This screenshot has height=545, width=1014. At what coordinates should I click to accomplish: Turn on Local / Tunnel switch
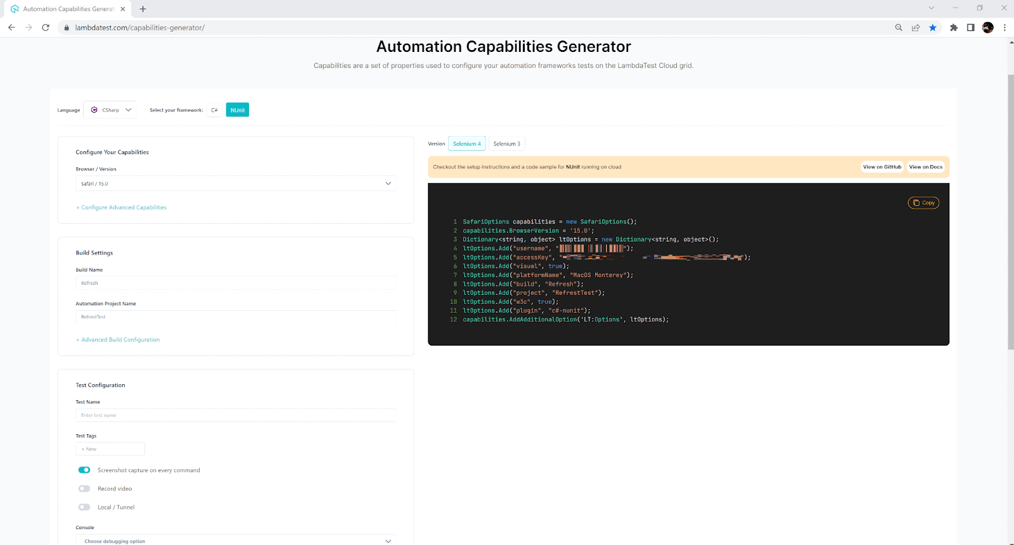(84, 507)
